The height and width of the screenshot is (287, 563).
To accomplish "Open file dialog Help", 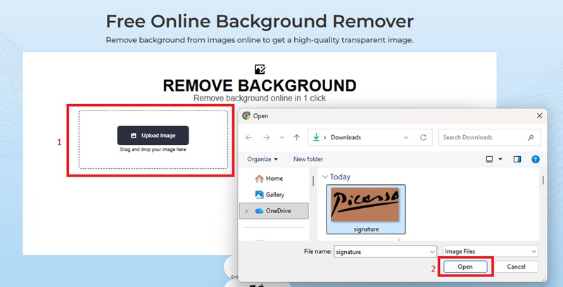I will [x=536, y=159].
